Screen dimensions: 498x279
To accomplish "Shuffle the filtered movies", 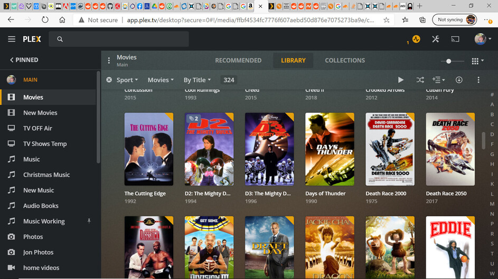I will (420, 80).
